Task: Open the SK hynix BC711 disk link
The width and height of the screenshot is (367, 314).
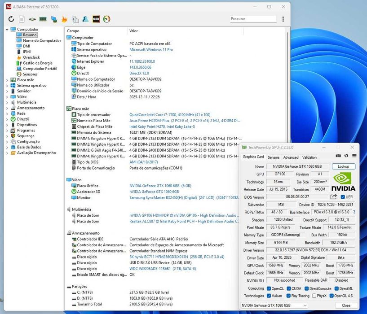Action: [177, 257]
